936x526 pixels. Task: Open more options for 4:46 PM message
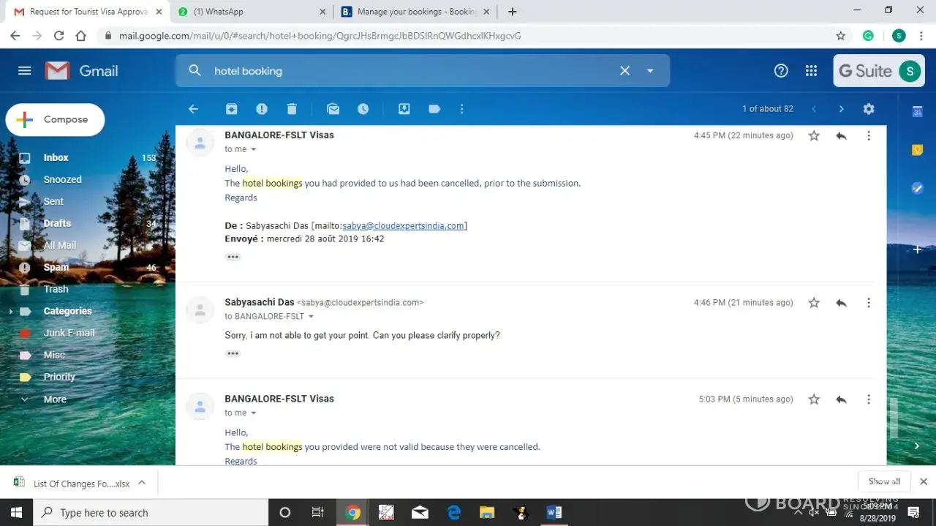[x=869, y=302]
